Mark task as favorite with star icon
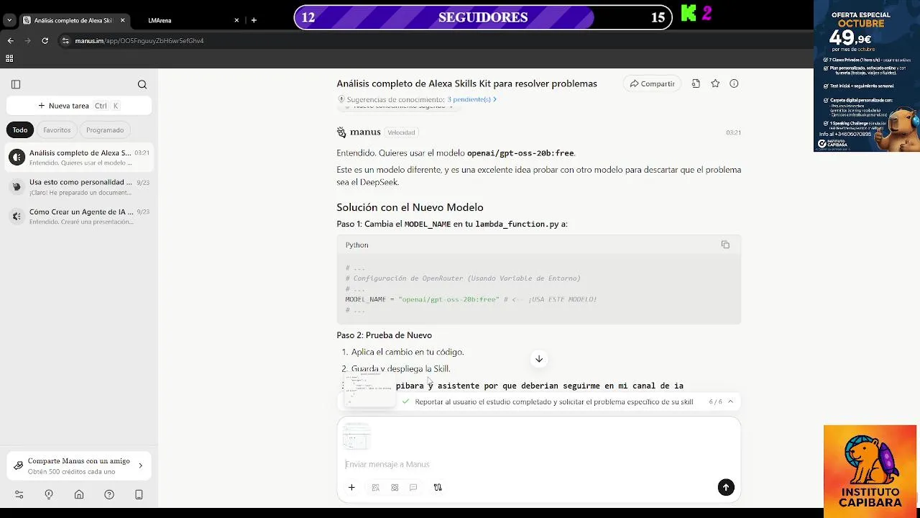 715,83
